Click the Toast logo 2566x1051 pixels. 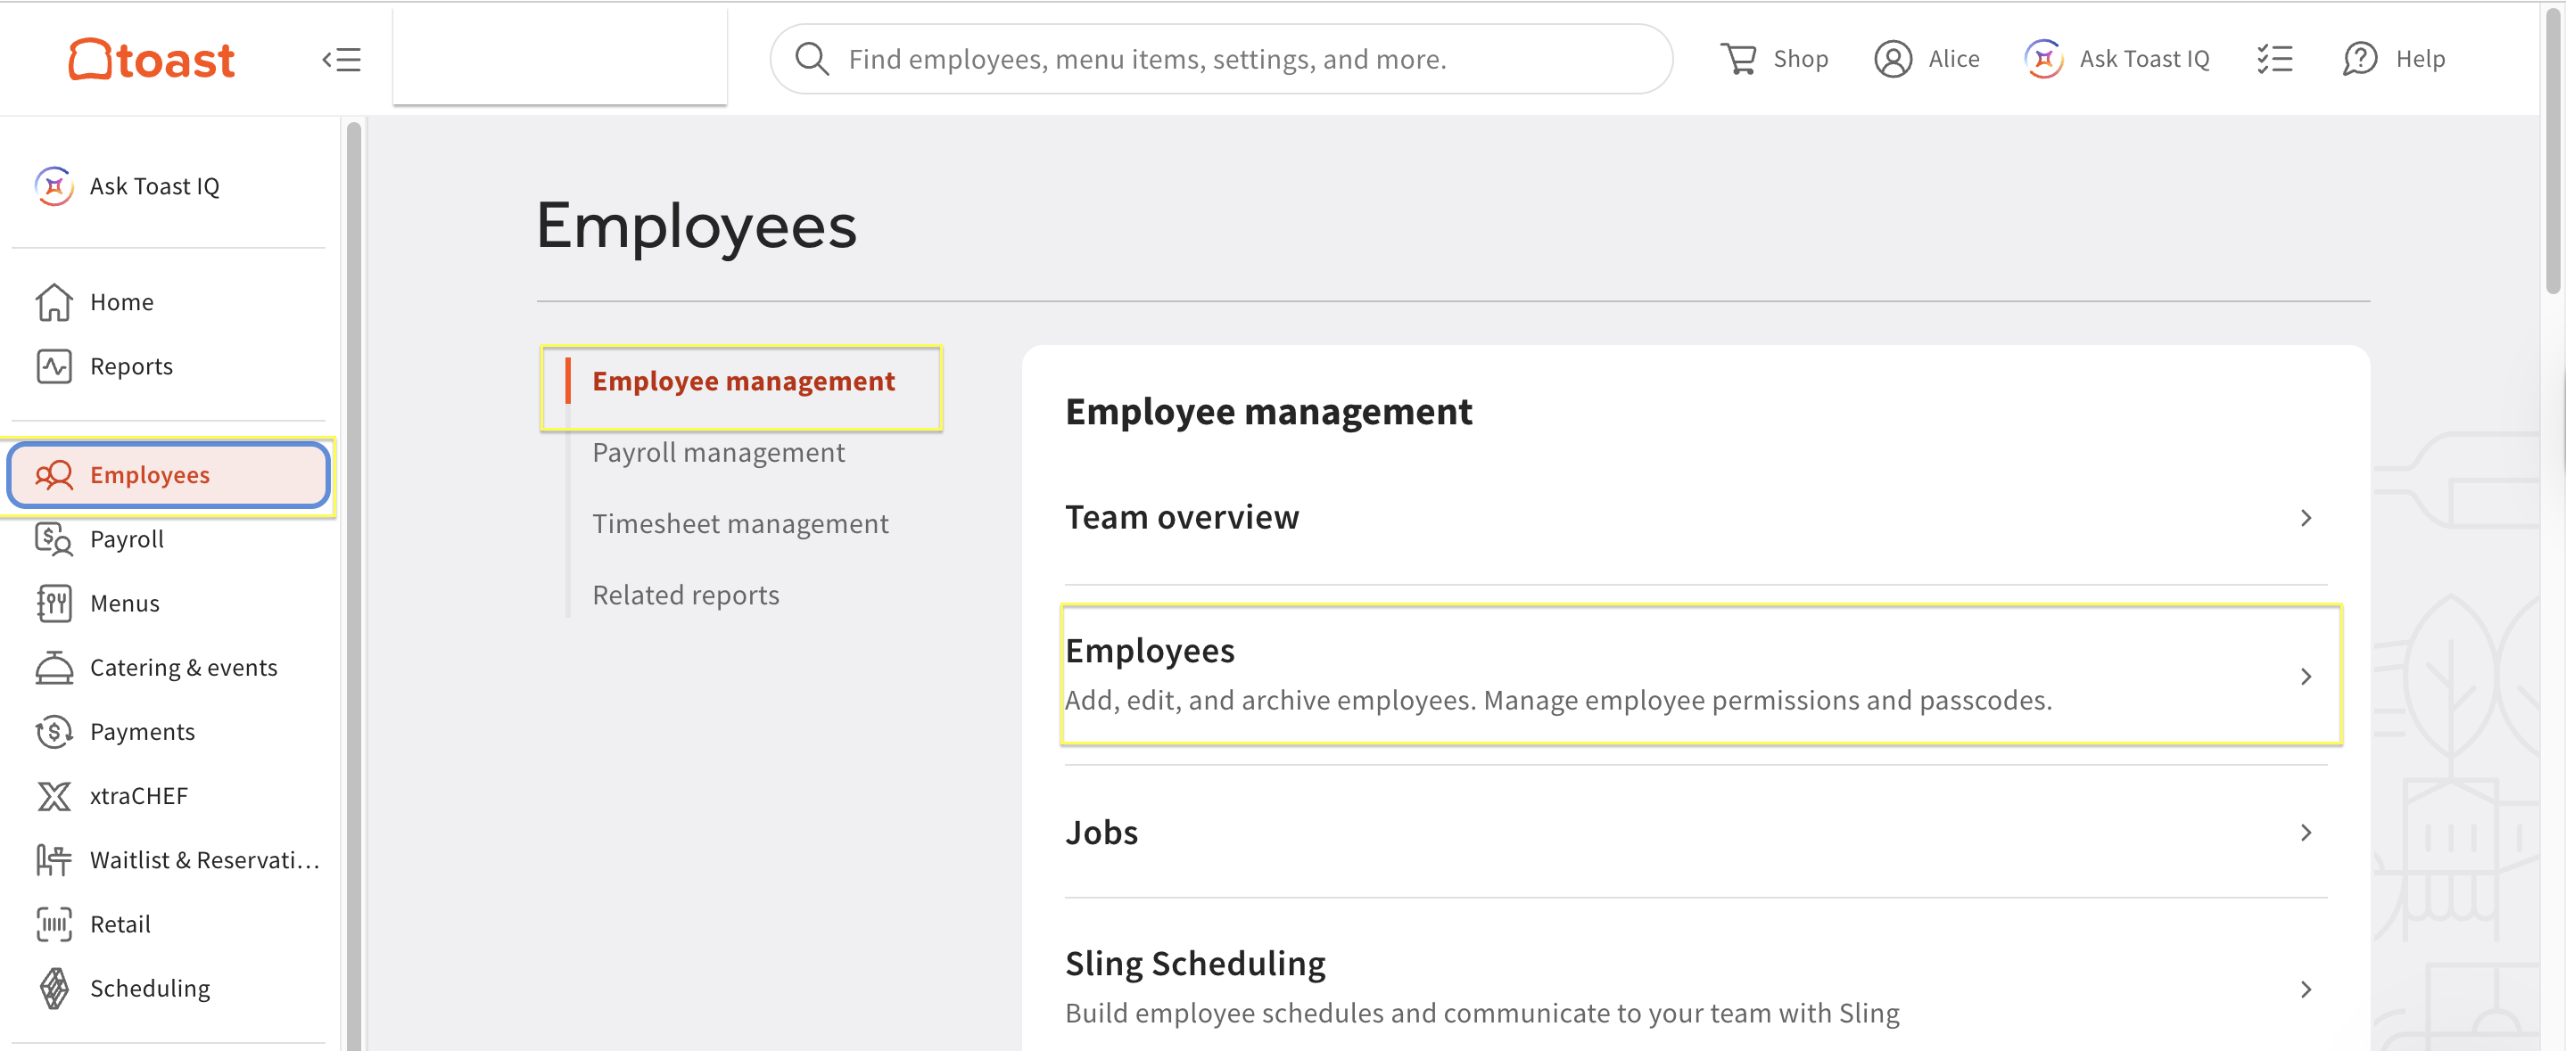coord(152,60)
